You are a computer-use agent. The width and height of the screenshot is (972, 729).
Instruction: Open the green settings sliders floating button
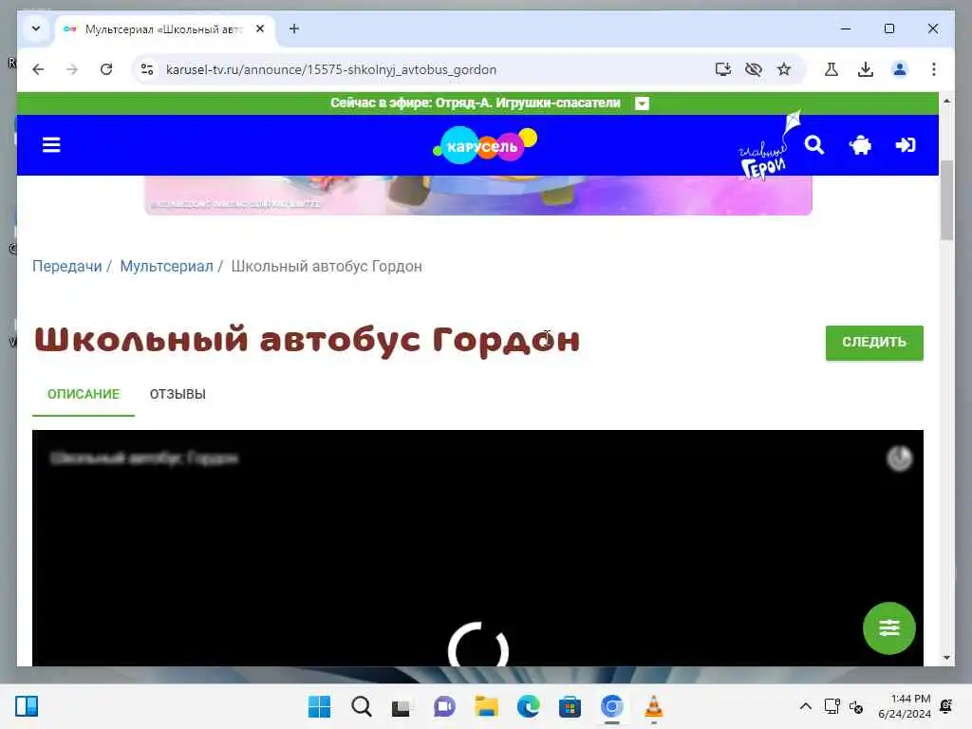pos(888,628)
